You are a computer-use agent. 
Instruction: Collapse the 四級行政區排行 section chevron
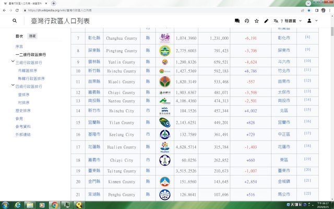(13, 86)
